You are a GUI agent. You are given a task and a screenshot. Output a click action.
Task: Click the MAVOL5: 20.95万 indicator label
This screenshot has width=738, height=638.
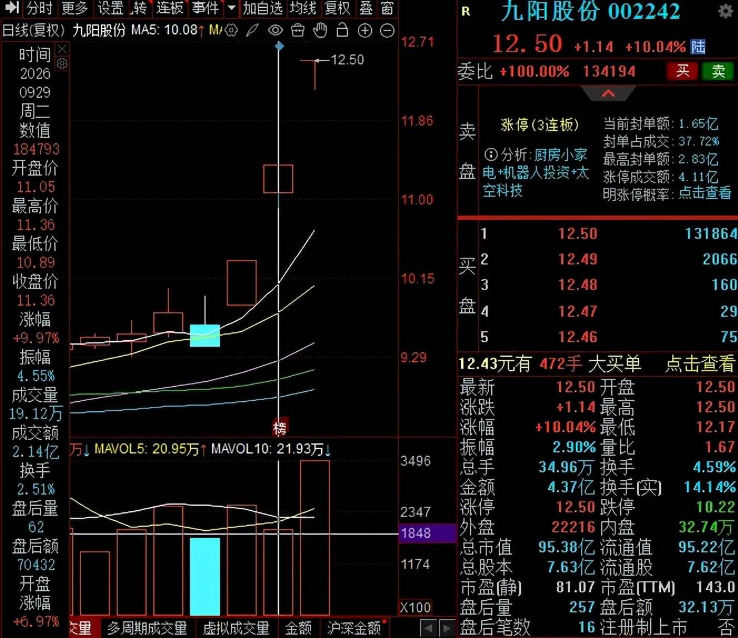pos(147,449)
